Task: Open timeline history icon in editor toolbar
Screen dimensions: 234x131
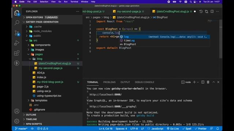Action: pyautogui.click(x=201, y=11)
